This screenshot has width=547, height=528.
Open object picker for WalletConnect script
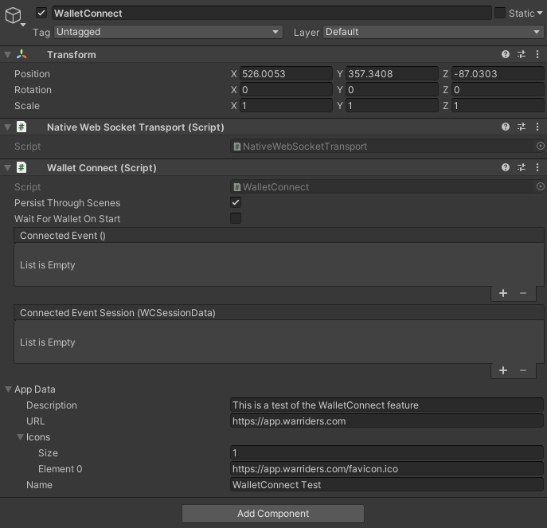tap(540, 186)
